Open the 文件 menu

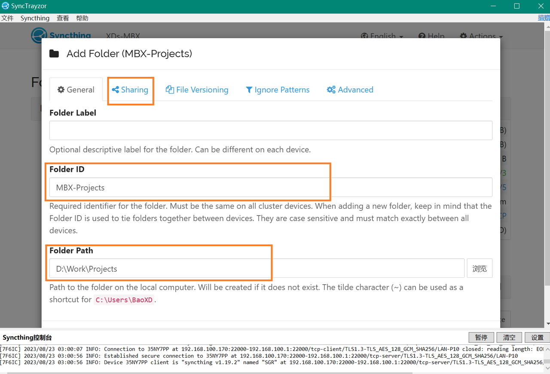point(7,18)
